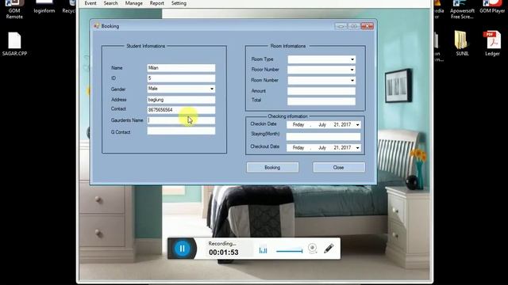Click the Total input field
The width and height of the screenshot is (508, 285).
point(321,101)
